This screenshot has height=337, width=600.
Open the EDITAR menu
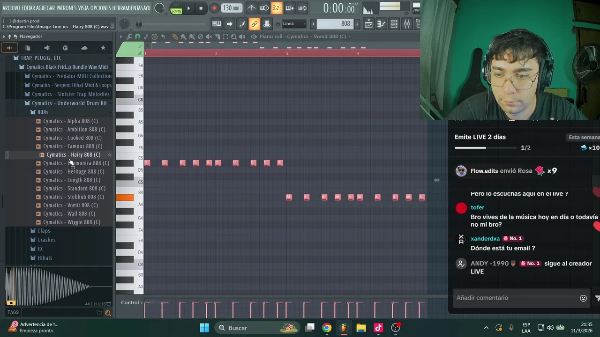click(x=29, y=8)
